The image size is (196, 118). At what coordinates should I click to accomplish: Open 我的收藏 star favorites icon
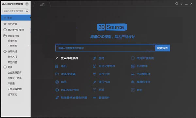[5, 24]
